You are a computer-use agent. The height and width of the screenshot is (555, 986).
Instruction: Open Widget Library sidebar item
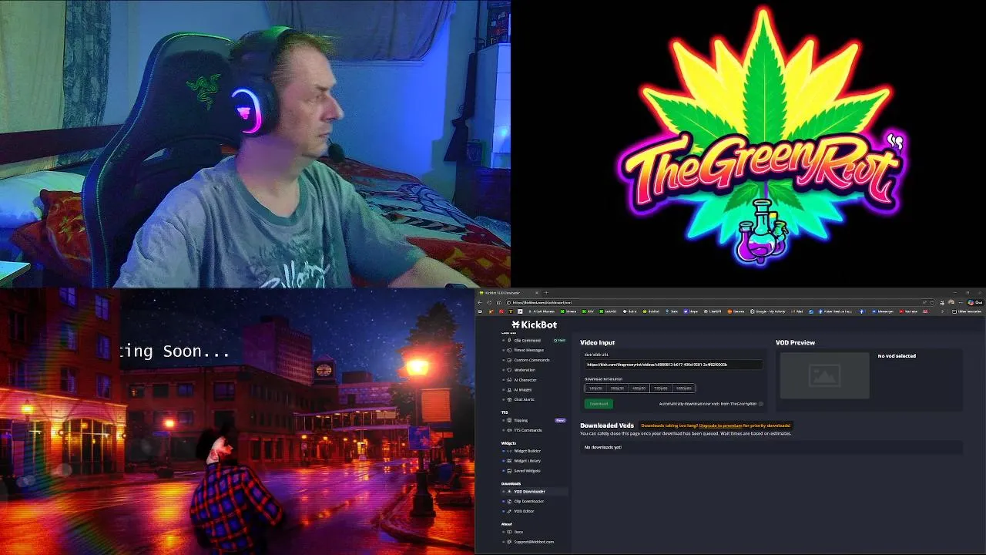pyautogui.click(x=527, y=461)
